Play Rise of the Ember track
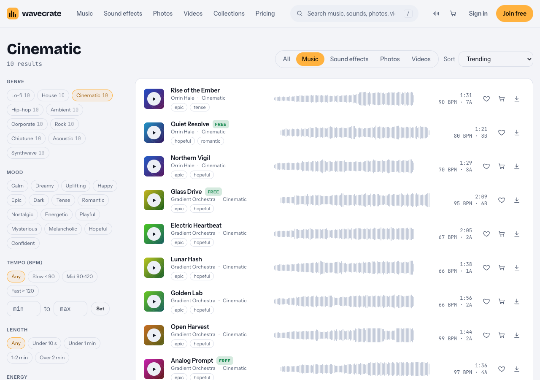 [x=154, y=99]
